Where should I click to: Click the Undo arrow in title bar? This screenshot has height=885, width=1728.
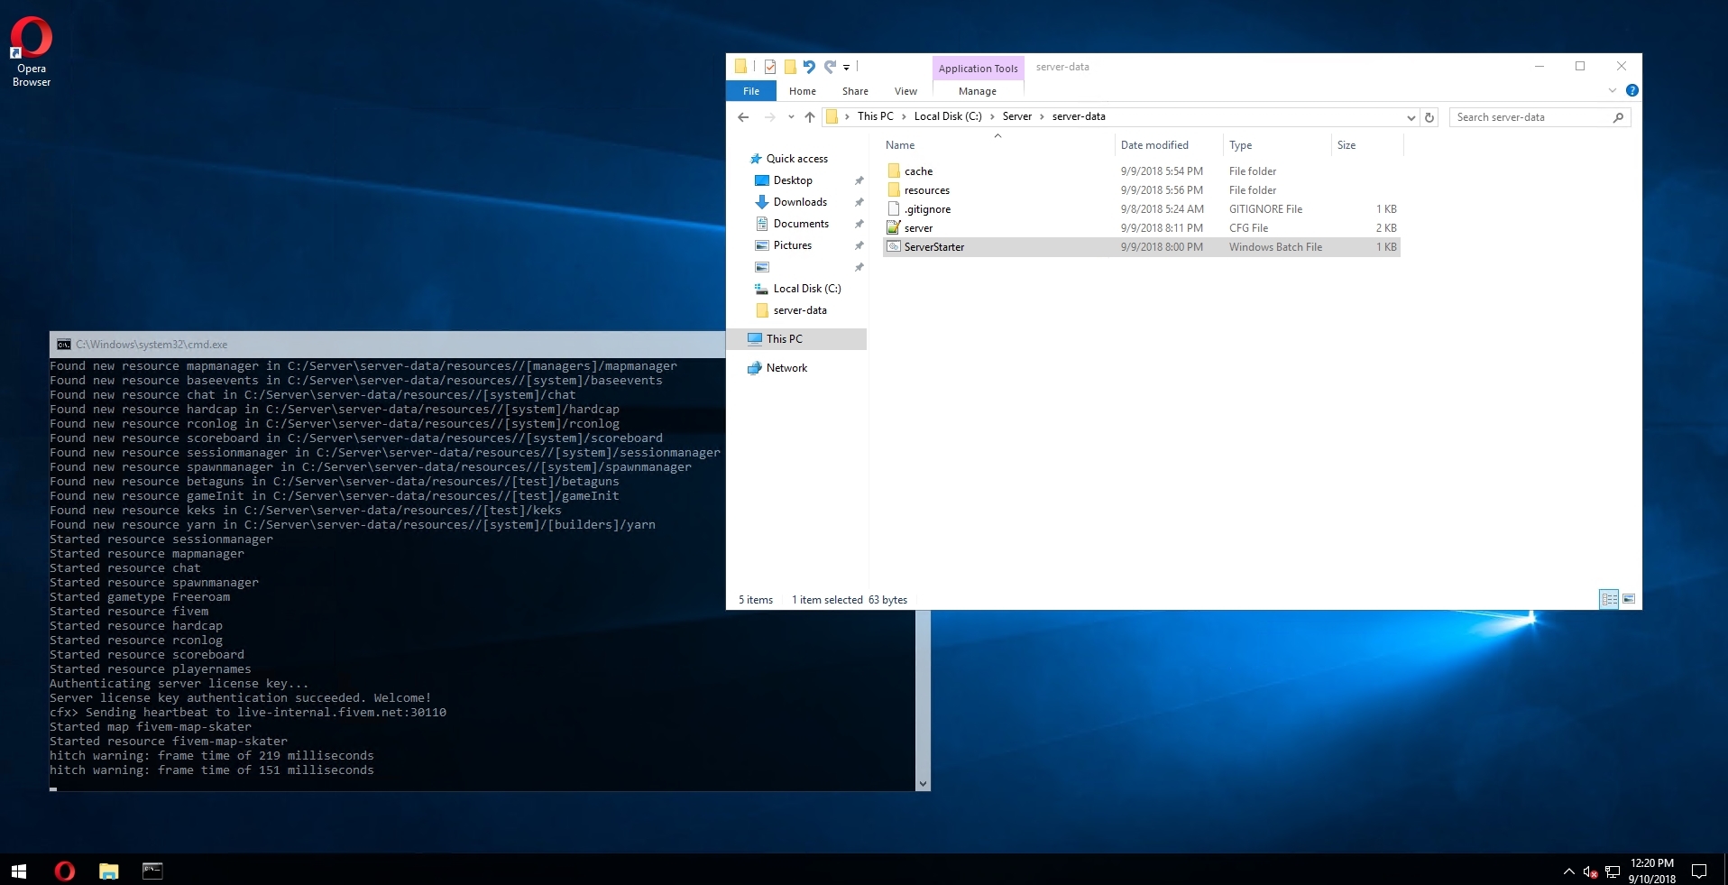click(809, 67)
